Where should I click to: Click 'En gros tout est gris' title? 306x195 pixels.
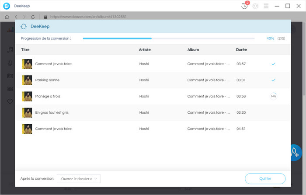[x=52, y=112]
